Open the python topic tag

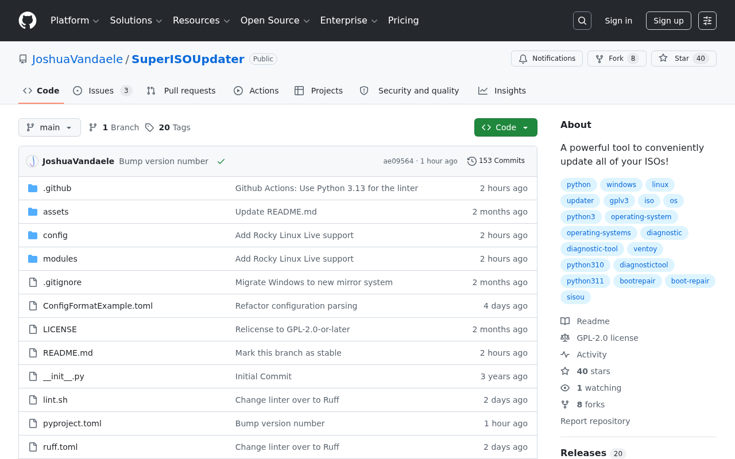[x=579, y=185]
